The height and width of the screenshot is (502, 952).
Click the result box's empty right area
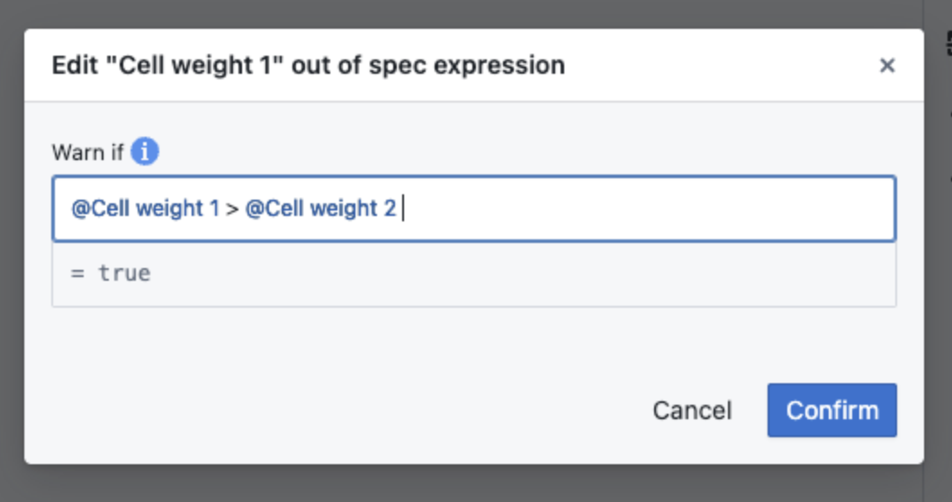point(522,274)
